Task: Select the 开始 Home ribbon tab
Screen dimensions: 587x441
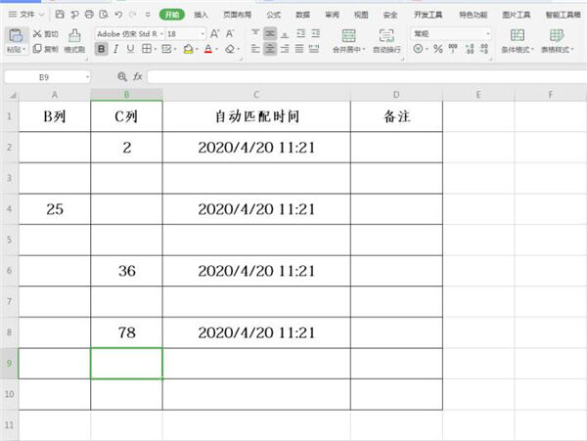Action: tap(172, 15)
